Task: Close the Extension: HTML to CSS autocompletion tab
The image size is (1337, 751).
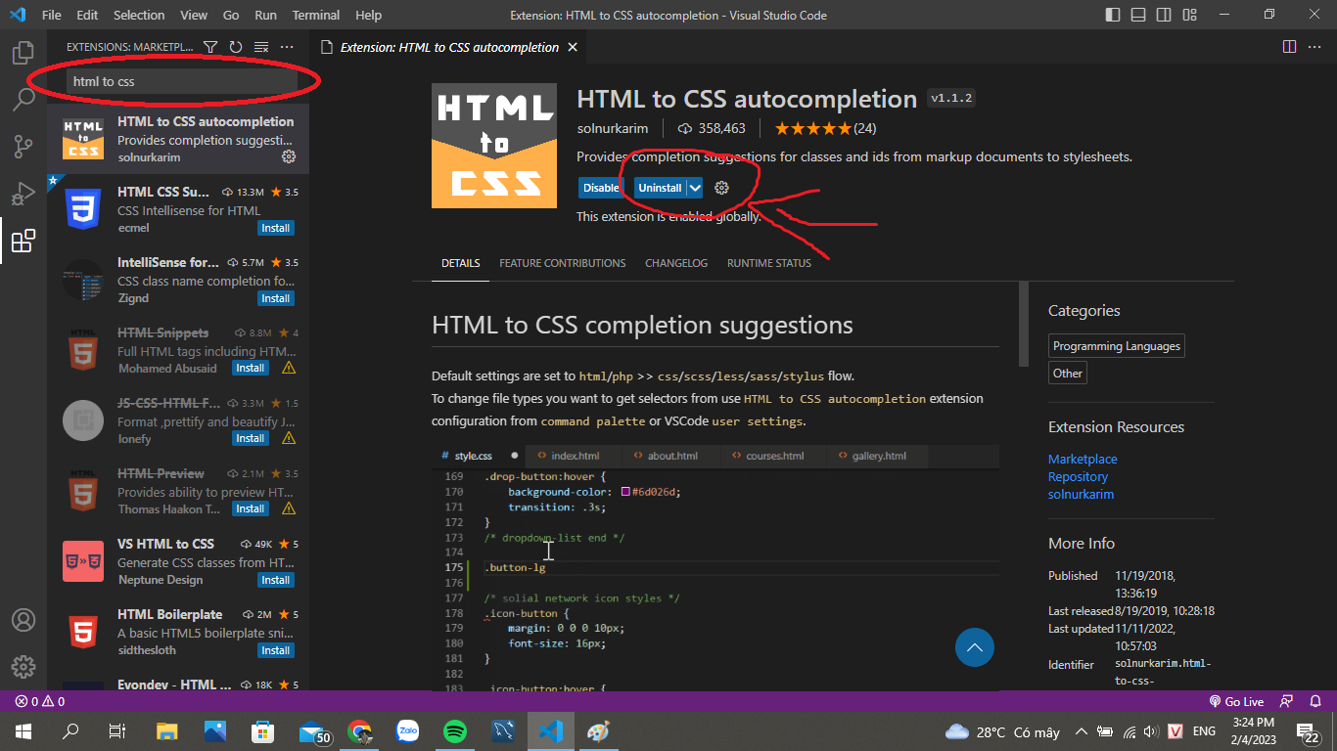Action: tap(573, 47)
